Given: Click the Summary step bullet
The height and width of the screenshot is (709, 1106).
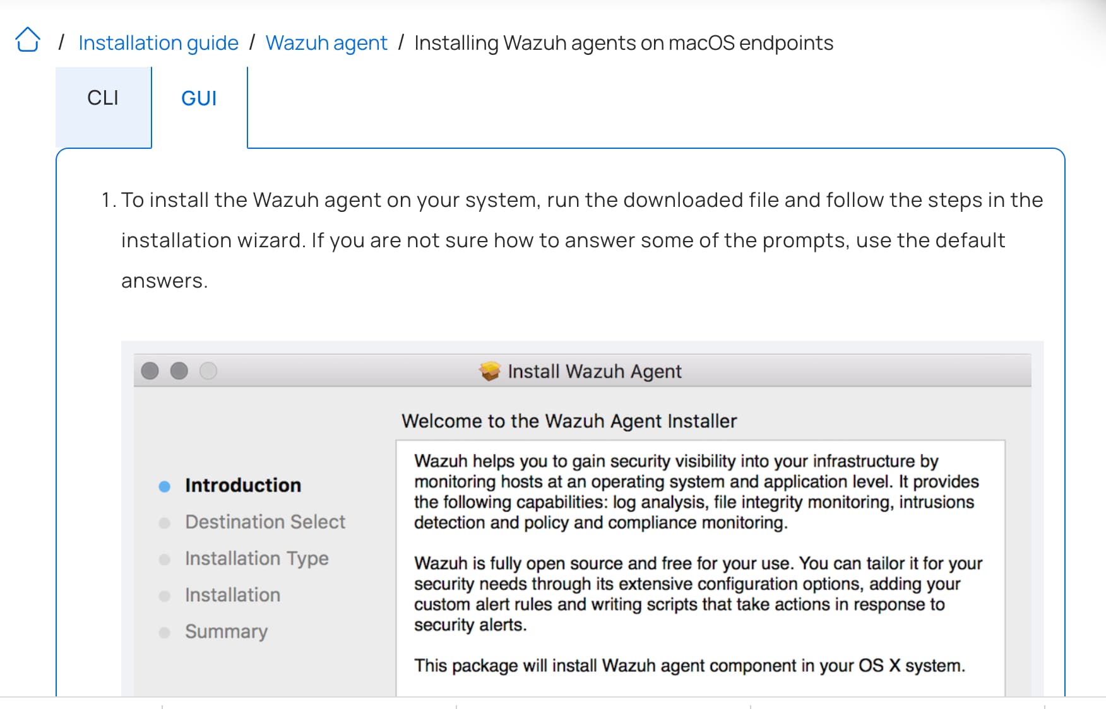Looking at the screenshot, I should click(165, 633).
